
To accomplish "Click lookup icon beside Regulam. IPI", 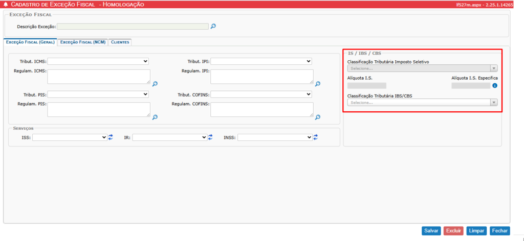I will coord(317,84).
